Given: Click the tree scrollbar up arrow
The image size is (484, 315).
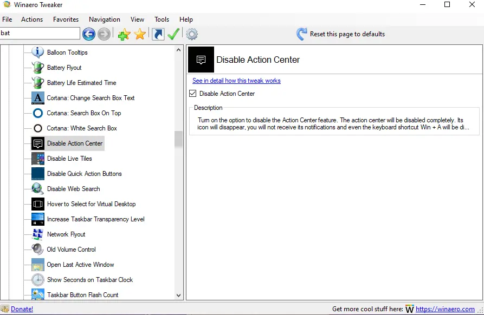Looking at the screenshot, I should (x=178, y=50).
